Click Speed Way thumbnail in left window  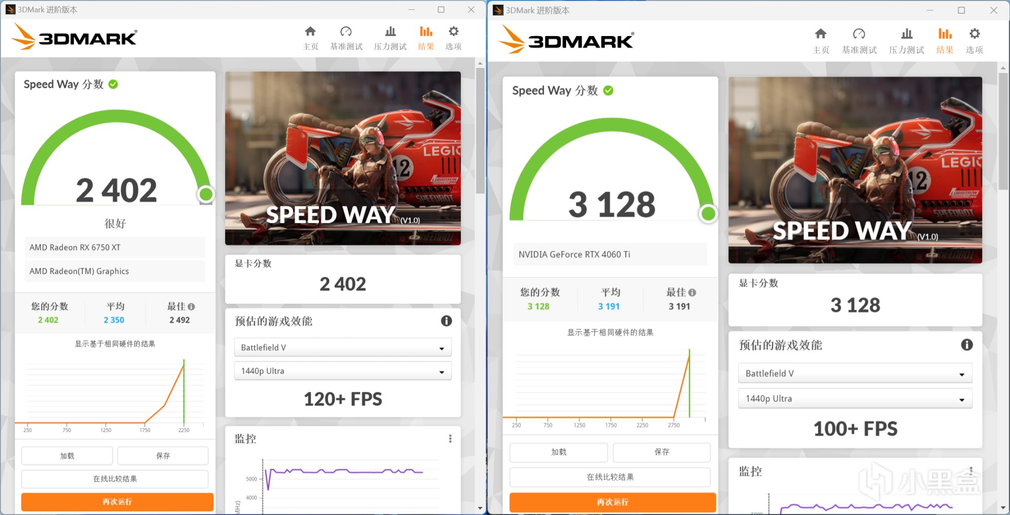click(x=343, y=158)
